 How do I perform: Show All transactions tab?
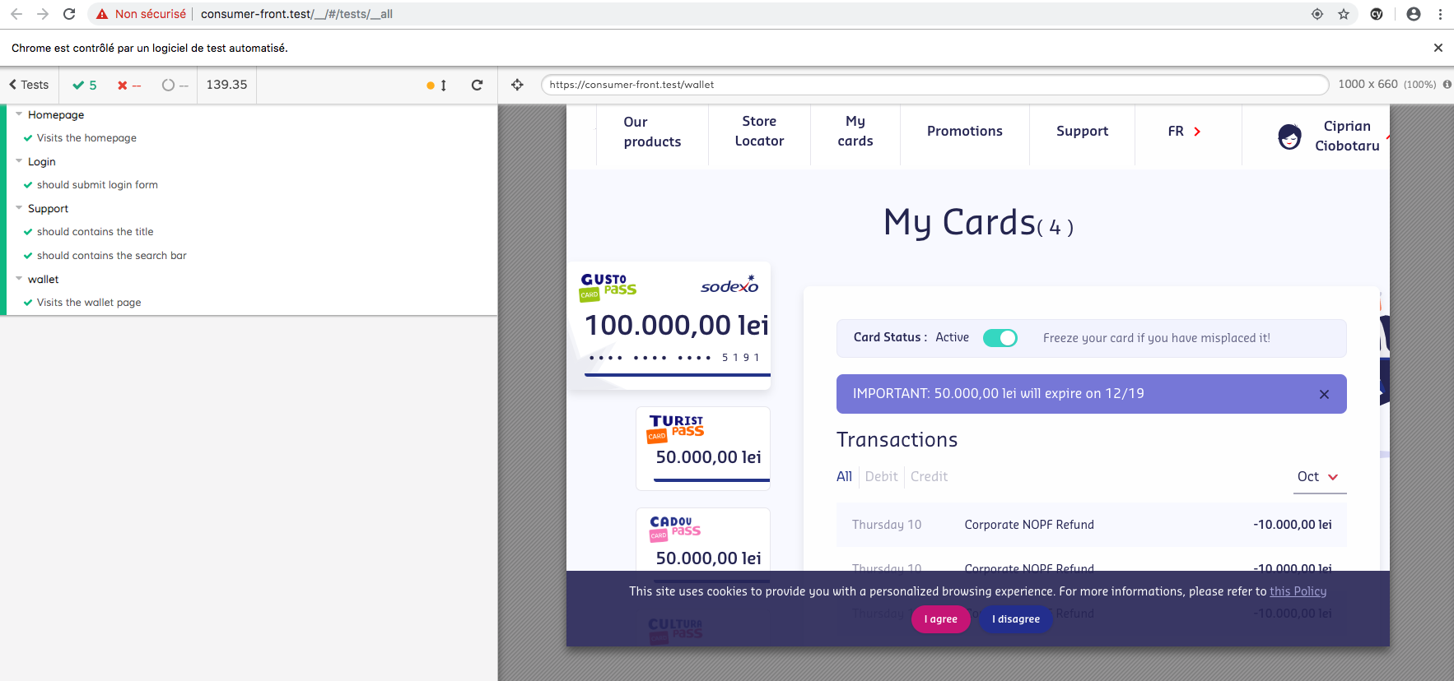[x=844, y=476]
